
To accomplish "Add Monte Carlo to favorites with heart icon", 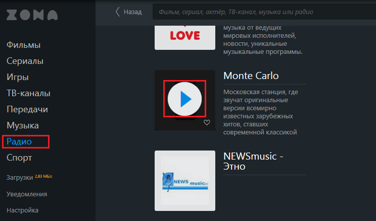I will tap(207, 122).
